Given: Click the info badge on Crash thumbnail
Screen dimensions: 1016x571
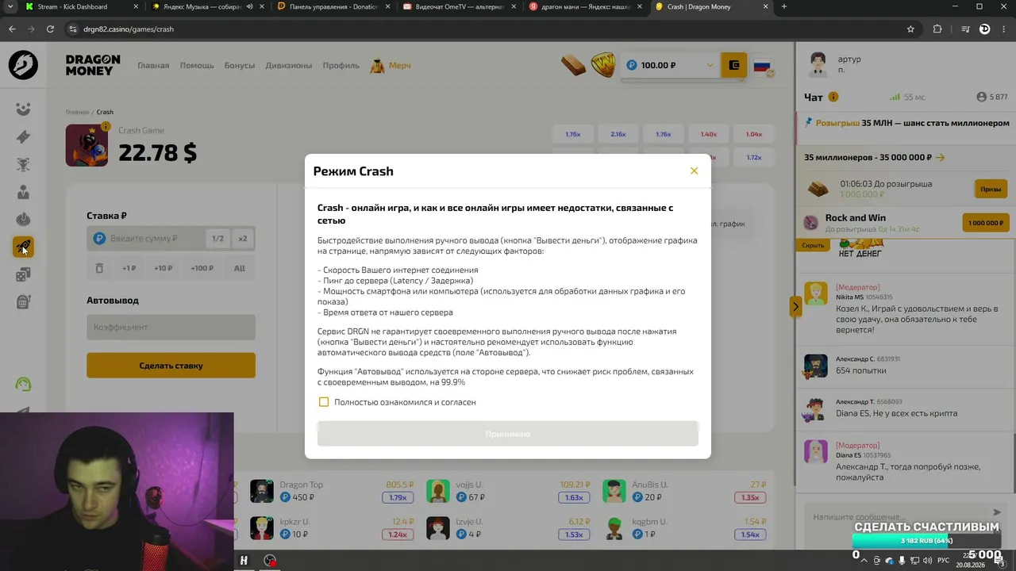Looking at the screenshot, I should point(105,126).
